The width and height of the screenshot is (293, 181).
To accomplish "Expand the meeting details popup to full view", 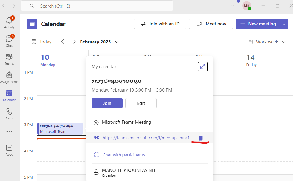I will (202, 67).
